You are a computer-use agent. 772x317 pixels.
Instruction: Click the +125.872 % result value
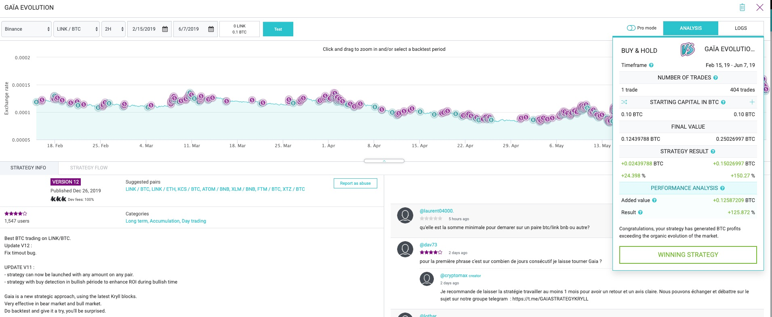coord(741,213)
